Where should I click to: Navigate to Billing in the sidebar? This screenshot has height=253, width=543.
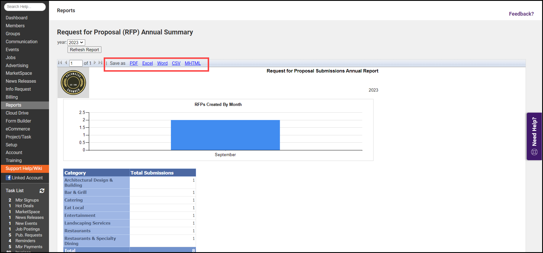[12, 97]
